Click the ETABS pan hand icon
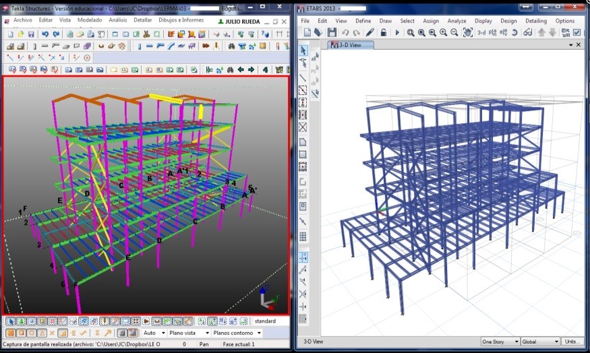This screenshot has height=353, width=590. pyautogui.click(x=468, y=33)
